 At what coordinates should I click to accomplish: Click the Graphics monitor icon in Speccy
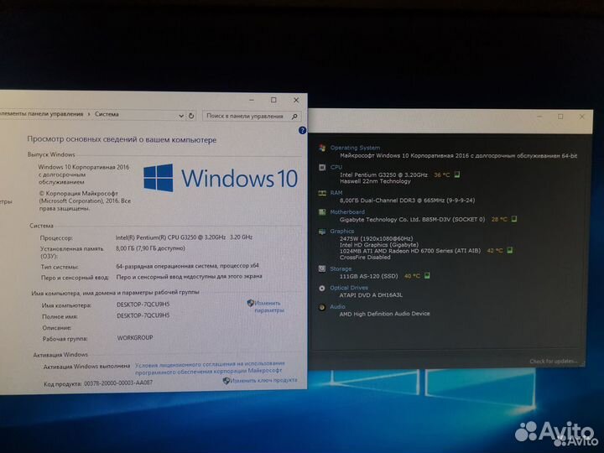click(322, 232)
